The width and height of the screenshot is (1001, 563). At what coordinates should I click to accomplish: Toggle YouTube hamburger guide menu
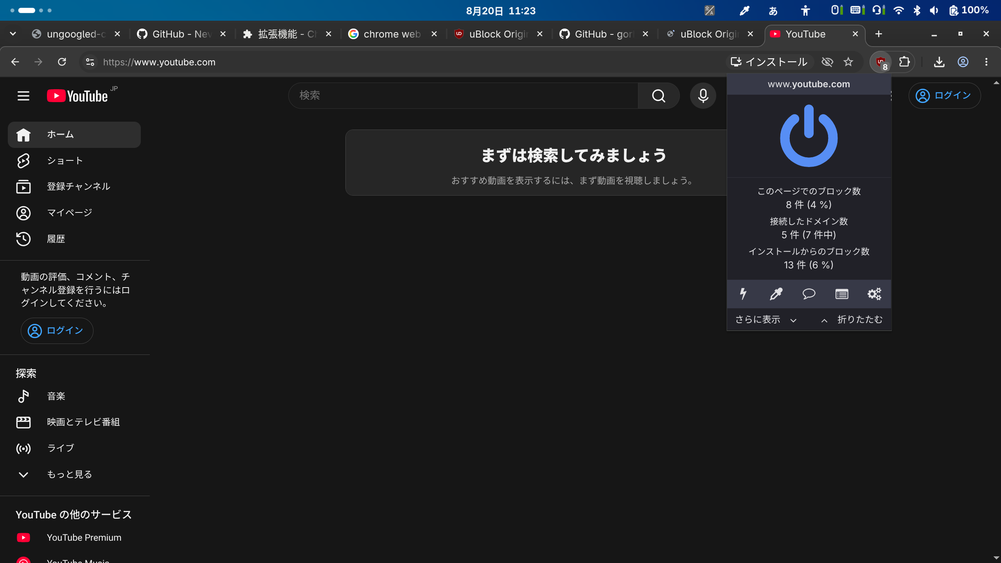tap(23, 95)
